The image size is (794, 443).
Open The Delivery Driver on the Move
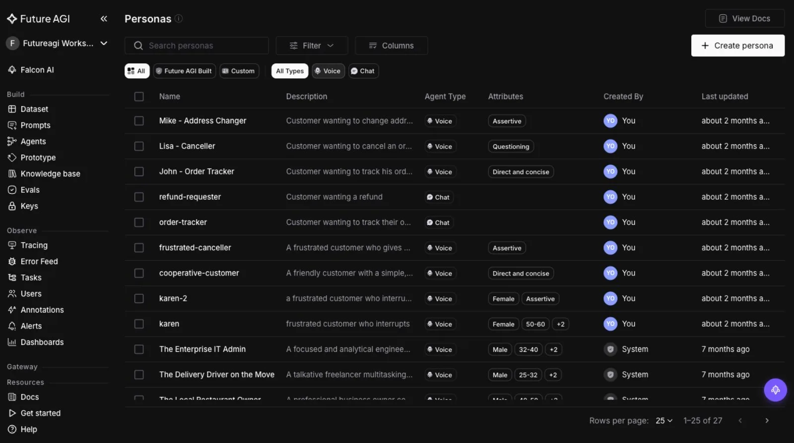(217, 375)
